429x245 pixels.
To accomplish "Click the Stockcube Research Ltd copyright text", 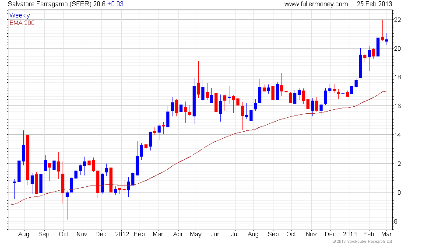I will [x=362, y=241].
